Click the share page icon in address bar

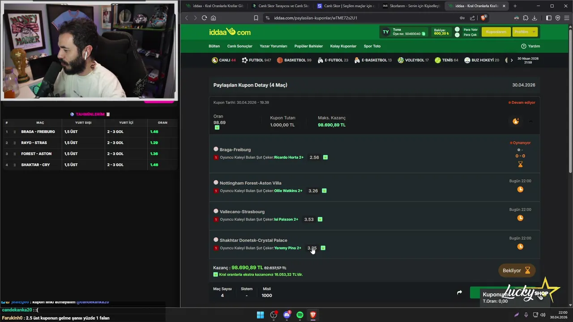coord(472,18)
